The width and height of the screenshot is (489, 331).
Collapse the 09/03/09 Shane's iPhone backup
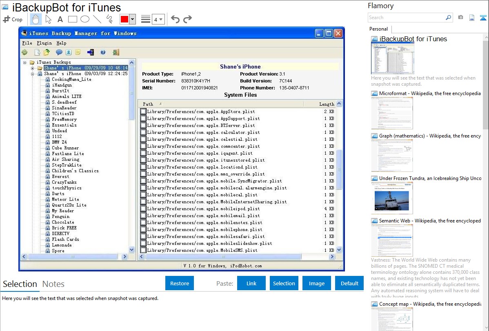click(32, 74)
